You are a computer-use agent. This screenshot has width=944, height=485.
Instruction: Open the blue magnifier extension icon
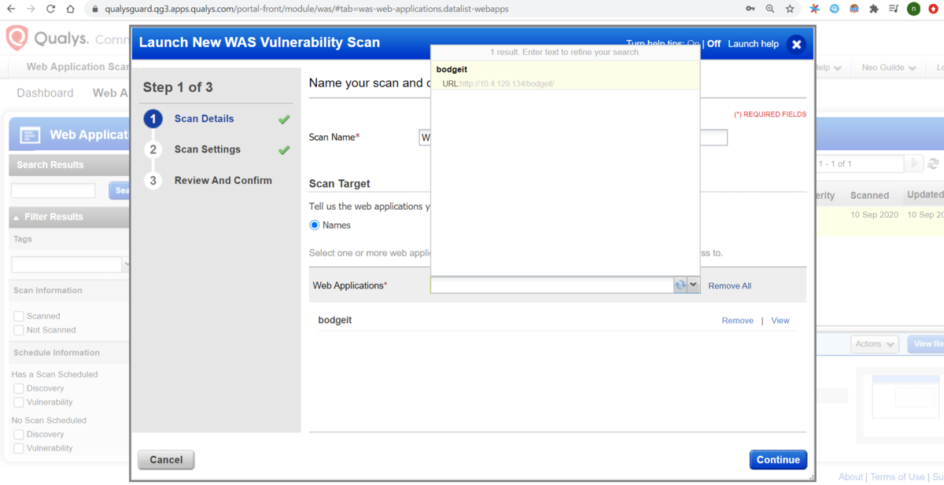tap(835, 9)
